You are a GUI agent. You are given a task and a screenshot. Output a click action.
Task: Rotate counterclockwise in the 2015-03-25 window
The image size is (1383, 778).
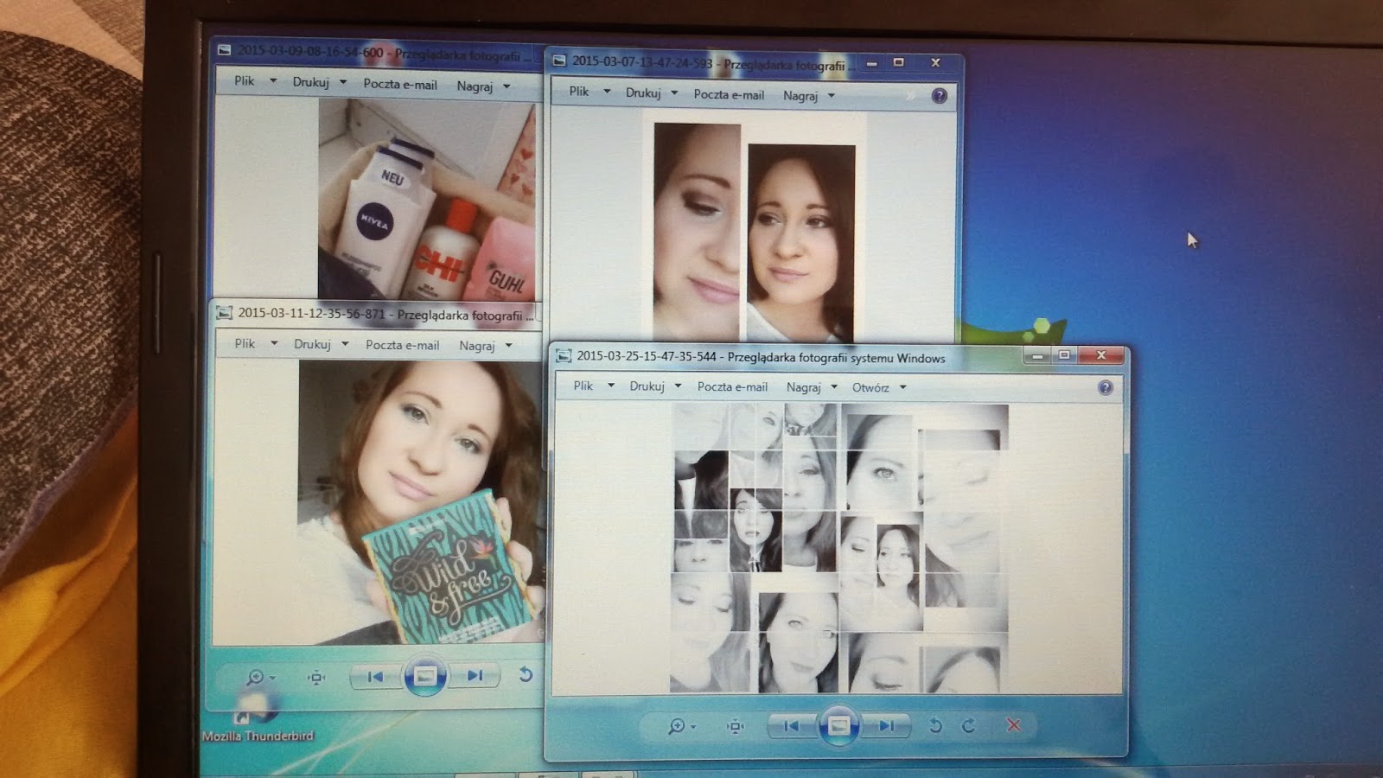(935, 726)
